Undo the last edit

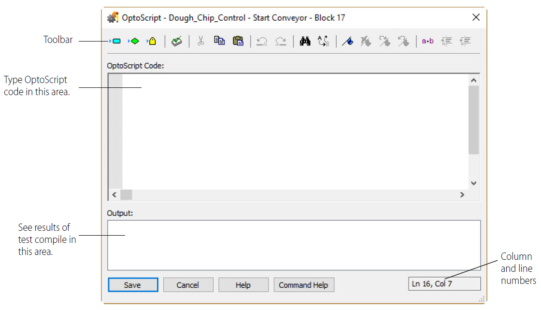click(261, 41)
